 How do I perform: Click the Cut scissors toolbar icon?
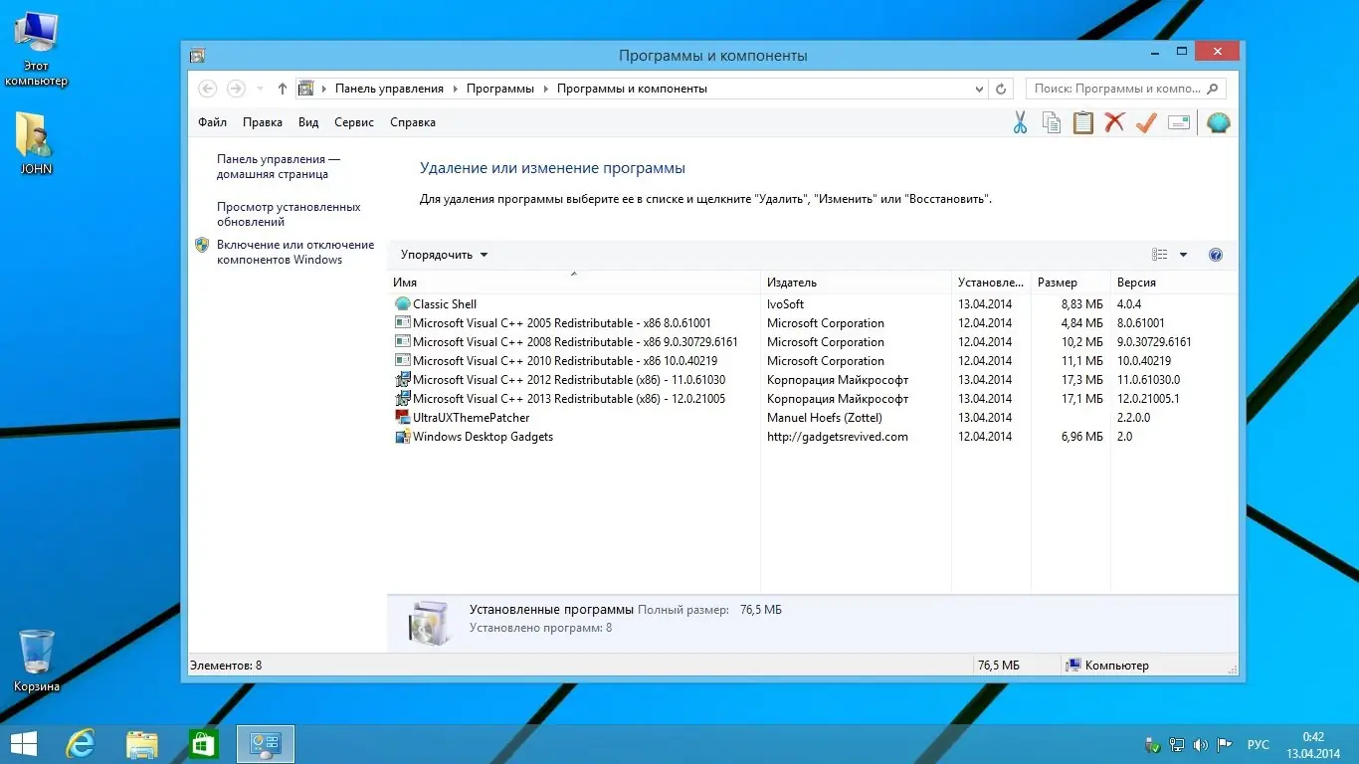[x=1020, y=122]
